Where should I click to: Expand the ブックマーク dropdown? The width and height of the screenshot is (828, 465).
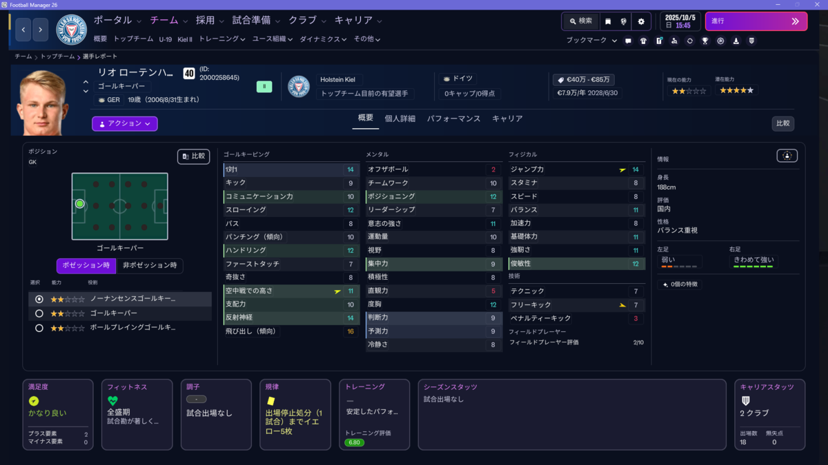[591, 41]
